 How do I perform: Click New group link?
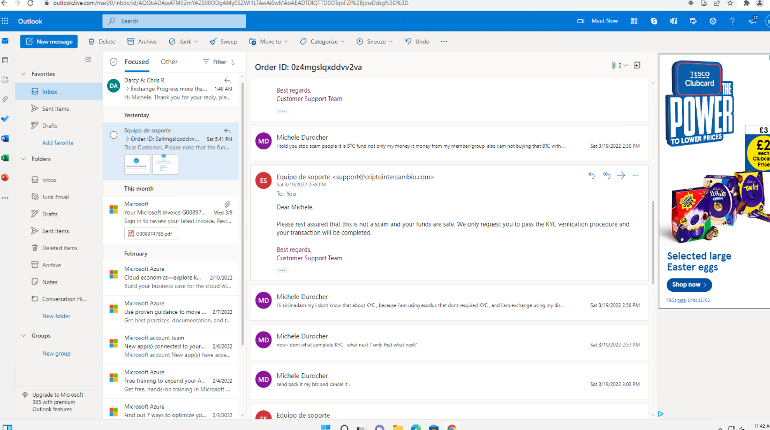coord(56,354)
